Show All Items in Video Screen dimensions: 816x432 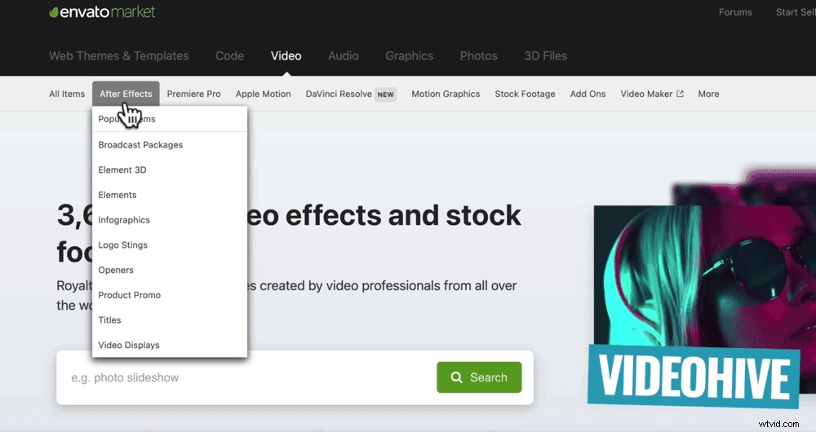coord(67,94)
